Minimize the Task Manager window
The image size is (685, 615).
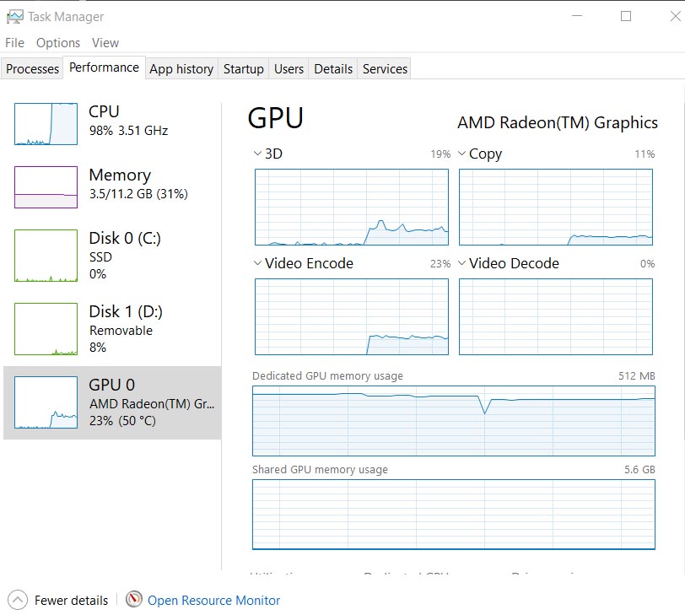tap(577, 16)
